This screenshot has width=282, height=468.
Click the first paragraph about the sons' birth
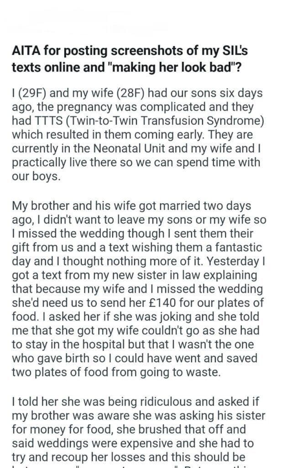pyautogui.click(x=137, y=135)
